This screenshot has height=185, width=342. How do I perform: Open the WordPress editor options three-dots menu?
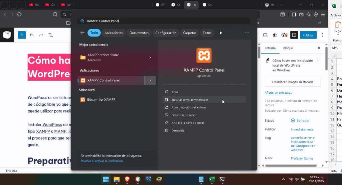pos(322,35)
